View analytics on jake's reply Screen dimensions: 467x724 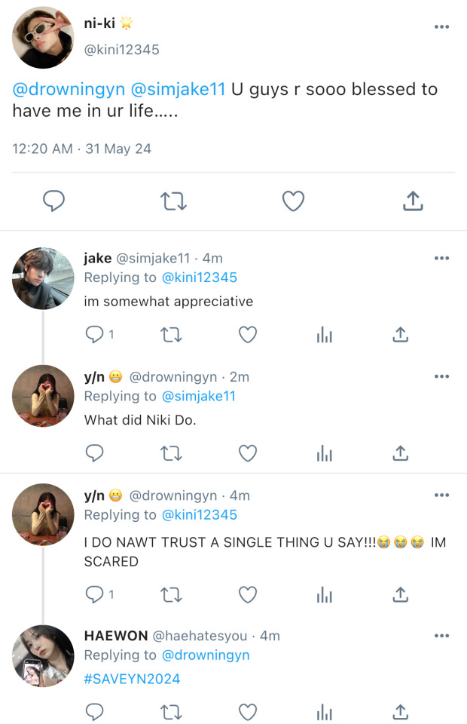coord(325,334)
